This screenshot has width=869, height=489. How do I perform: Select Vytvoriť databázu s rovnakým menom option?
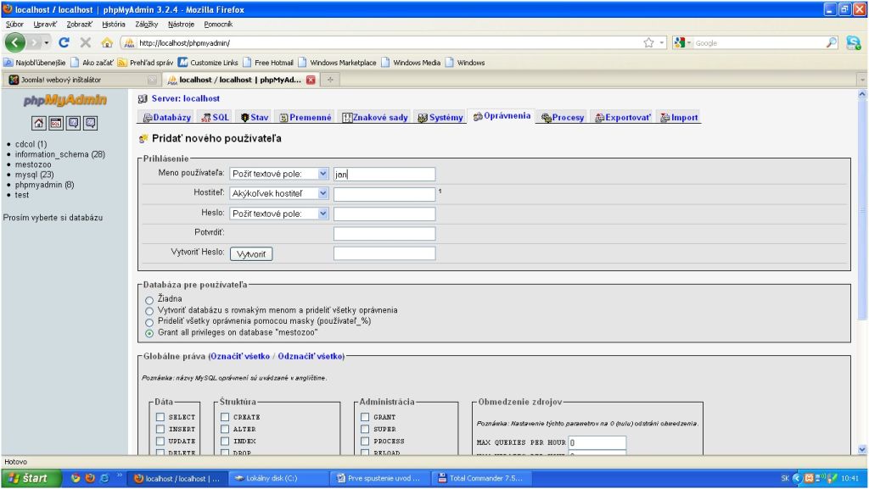[149, 311]
